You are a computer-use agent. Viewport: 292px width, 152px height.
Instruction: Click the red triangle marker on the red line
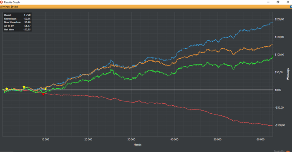[x=43, y=95]
